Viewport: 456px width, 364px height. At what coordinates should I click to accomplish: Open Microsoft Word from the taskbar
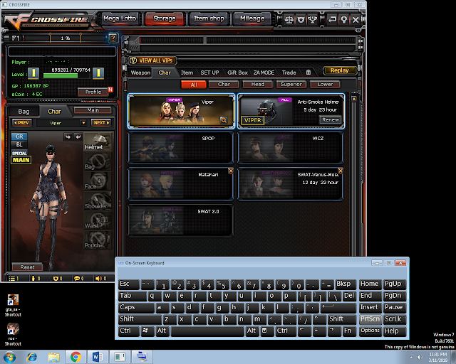[x=98, y=357]
